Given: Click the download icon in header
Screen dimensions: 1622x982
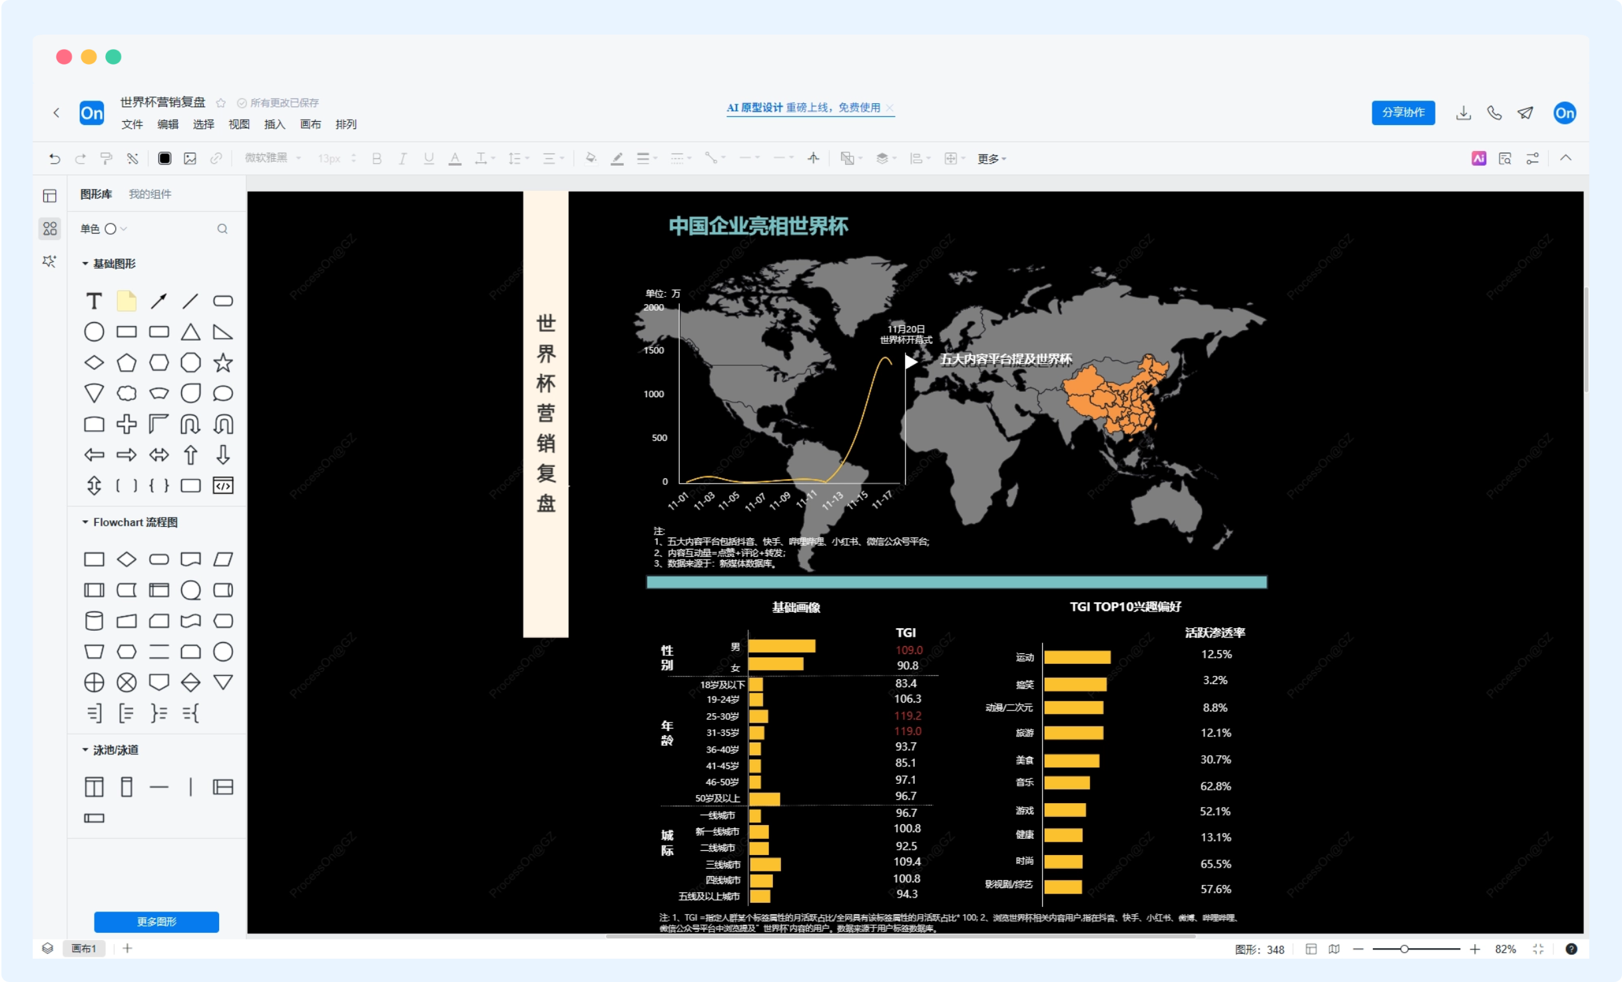Looking at the screenshot, I should pyautogui.click(x=1464, y=113).
